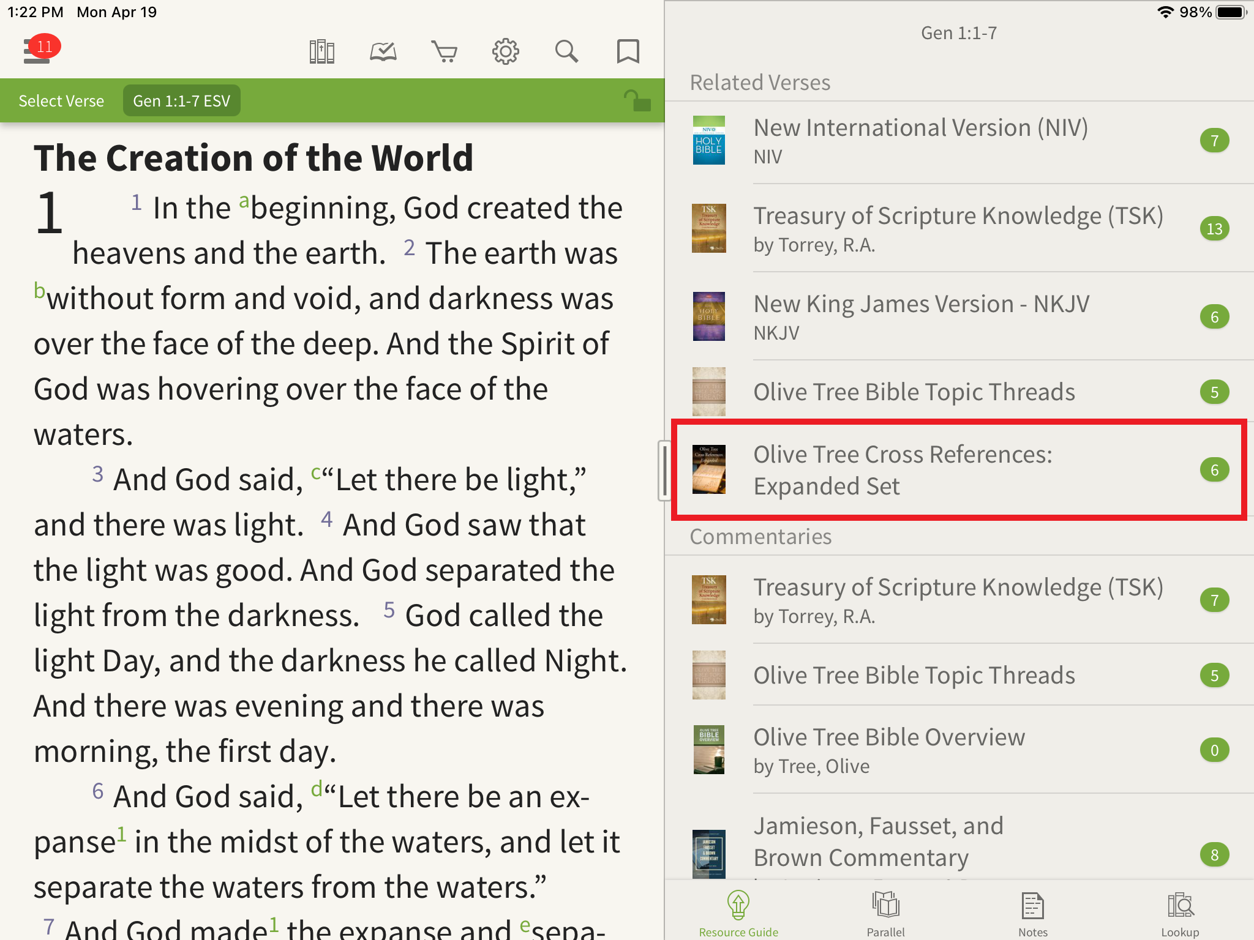The image size is (1254, 940).
Task: Open the settings gear
Action: pyautogui.click(x=506, y=52)
